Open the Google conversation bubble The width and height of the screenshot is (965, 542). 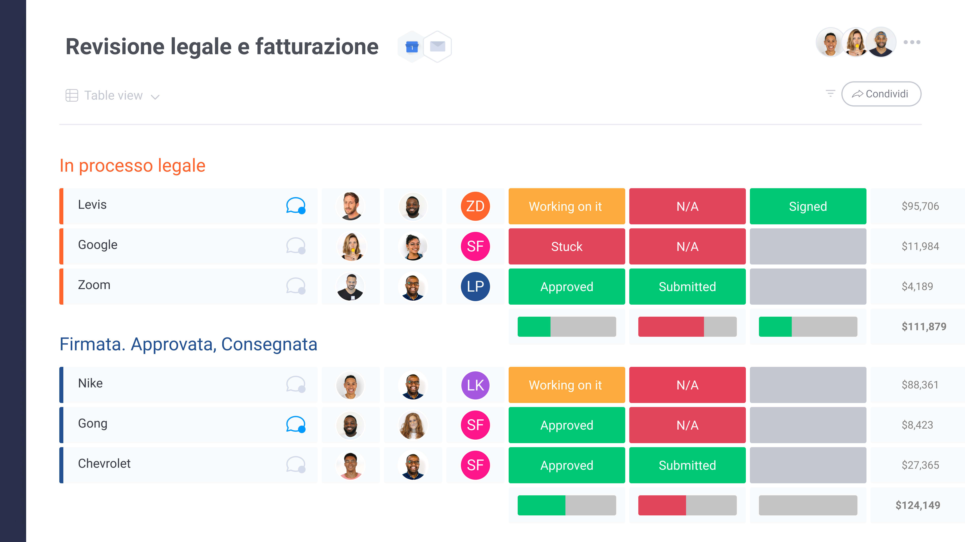pos(296,246)
